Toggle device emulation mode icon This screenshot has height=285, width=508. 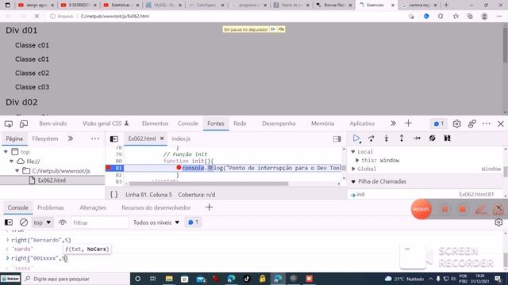tap(24, 123)
